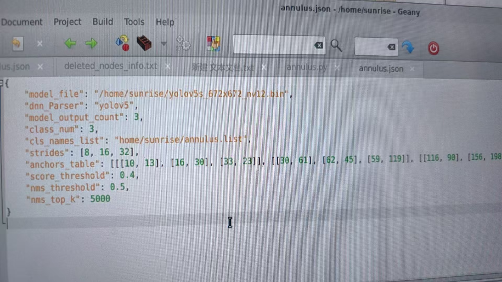This screenshot has height=282, width=502.
Task: Open the Tools menu
Action: [134, 22]
